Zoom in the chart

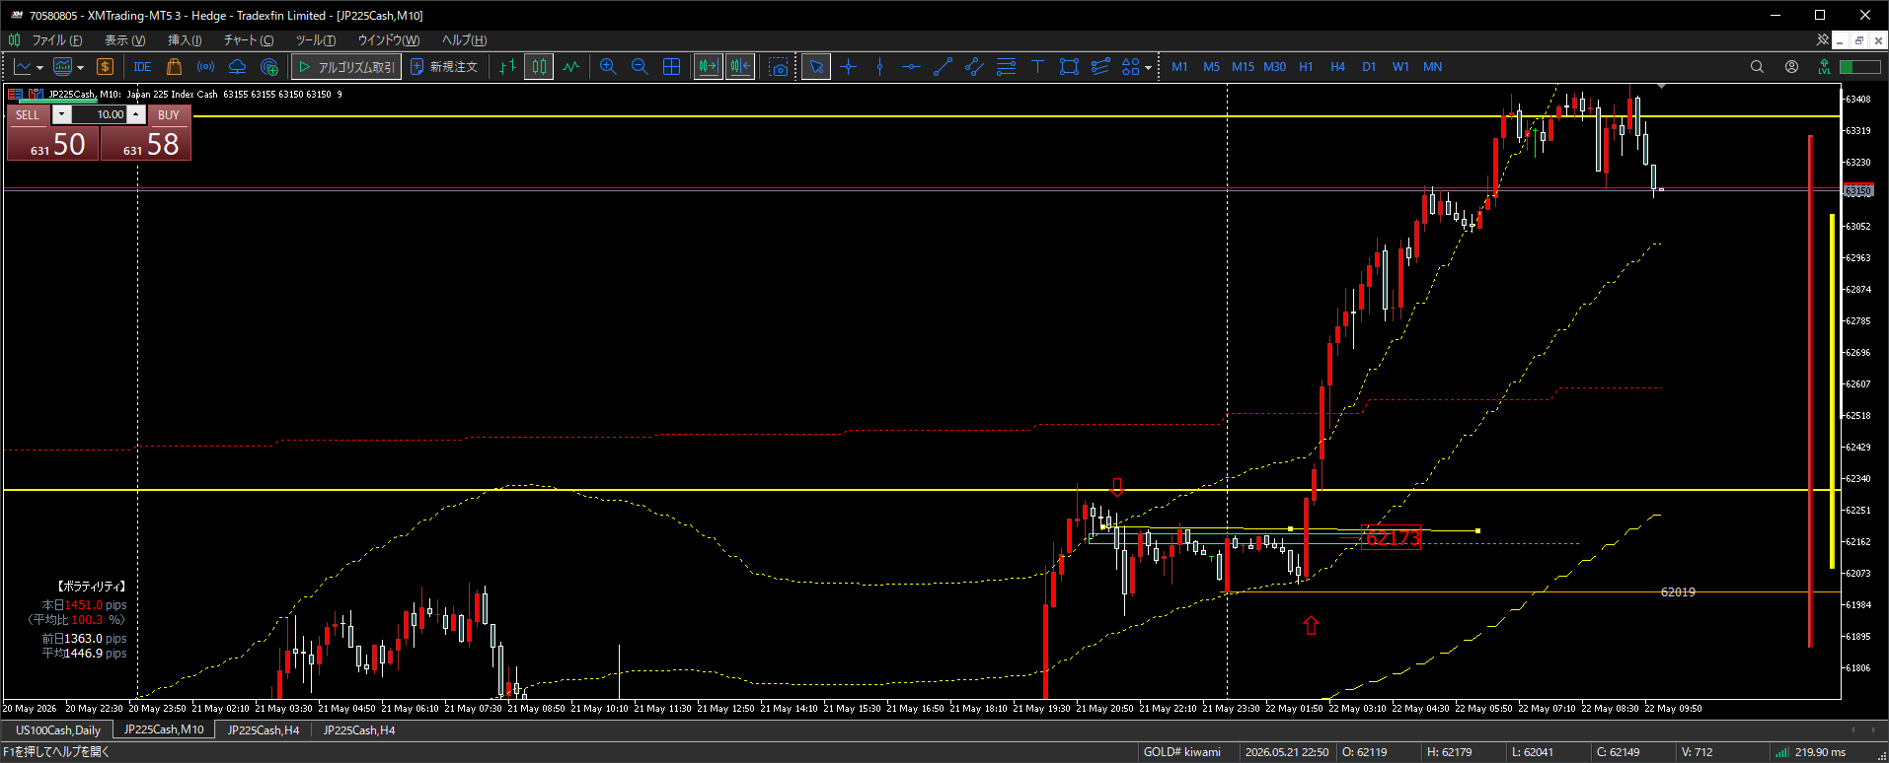click(x=608, y=67)
